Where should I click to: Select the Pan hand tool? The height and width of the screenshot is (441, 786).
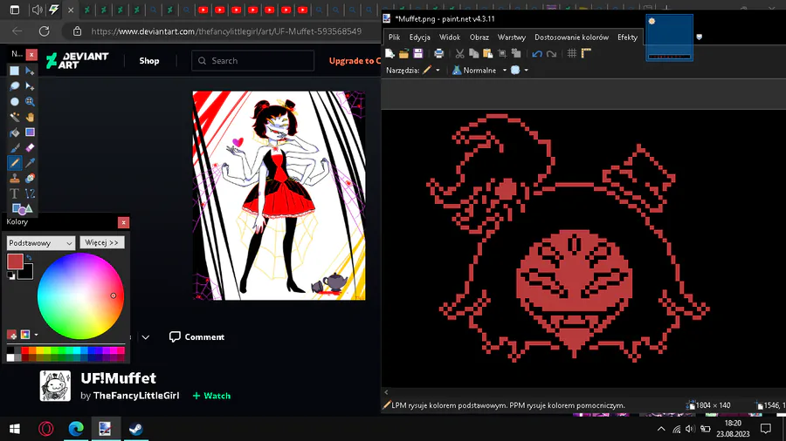click(30, 117)
